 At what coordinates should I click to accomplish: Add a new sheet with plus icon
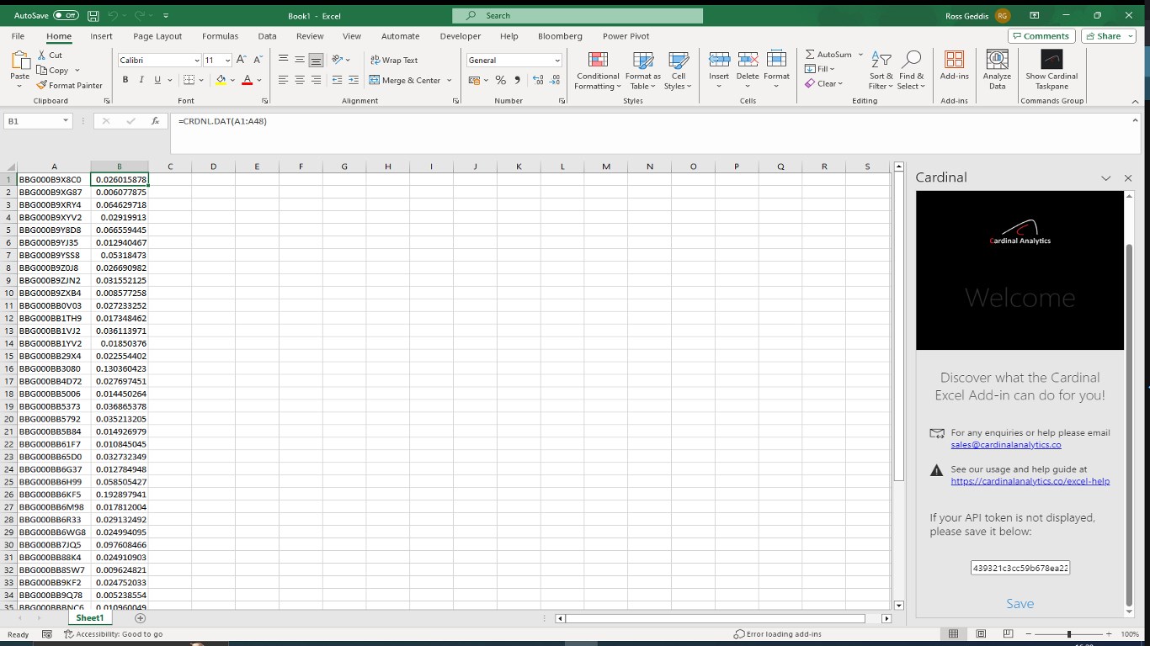coord(141,618)
